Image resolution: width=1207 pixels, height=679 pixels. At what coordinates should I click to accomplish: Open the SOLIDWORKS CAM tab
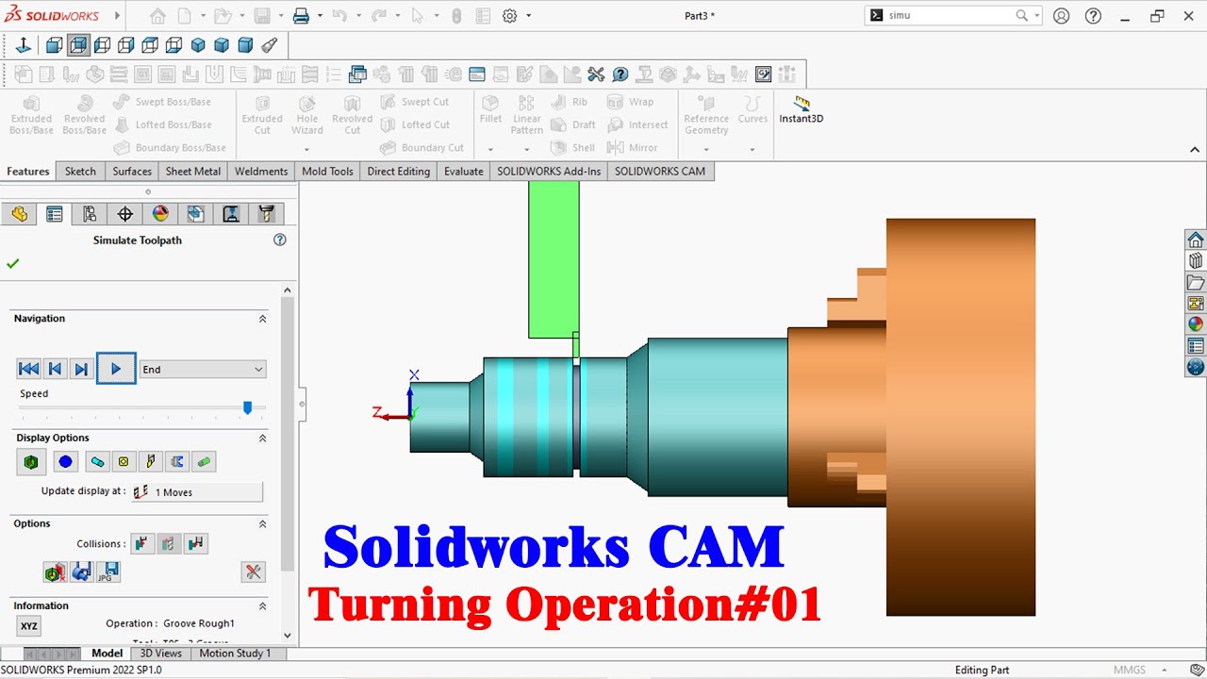(660, 171)
